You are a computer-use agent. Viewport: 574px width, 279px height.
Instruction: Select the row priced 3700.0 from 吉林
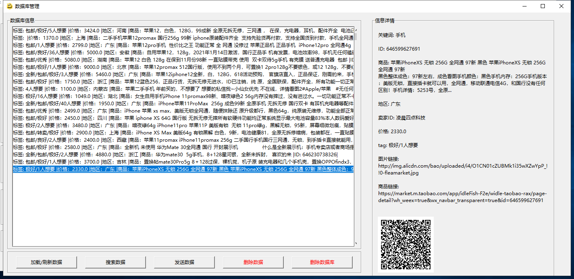tap(183, 162)
